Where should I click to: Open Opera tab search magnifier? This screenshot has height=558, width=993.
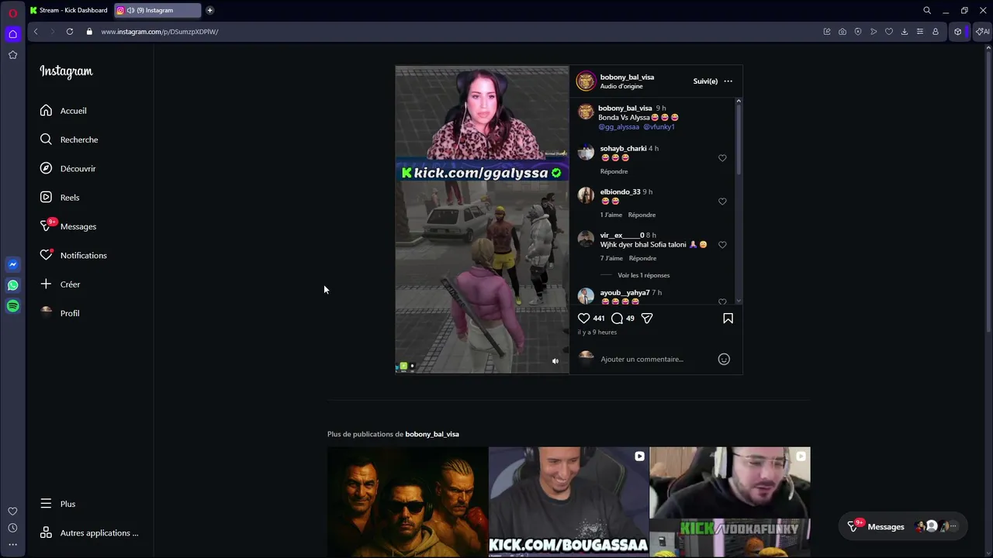(927, 10)
